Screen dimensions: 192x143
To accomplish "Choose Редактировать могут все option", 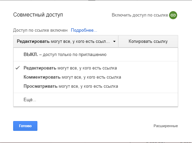I will (96, 68).
